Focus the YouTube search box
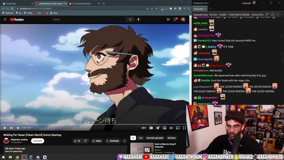 click(89, 20)
